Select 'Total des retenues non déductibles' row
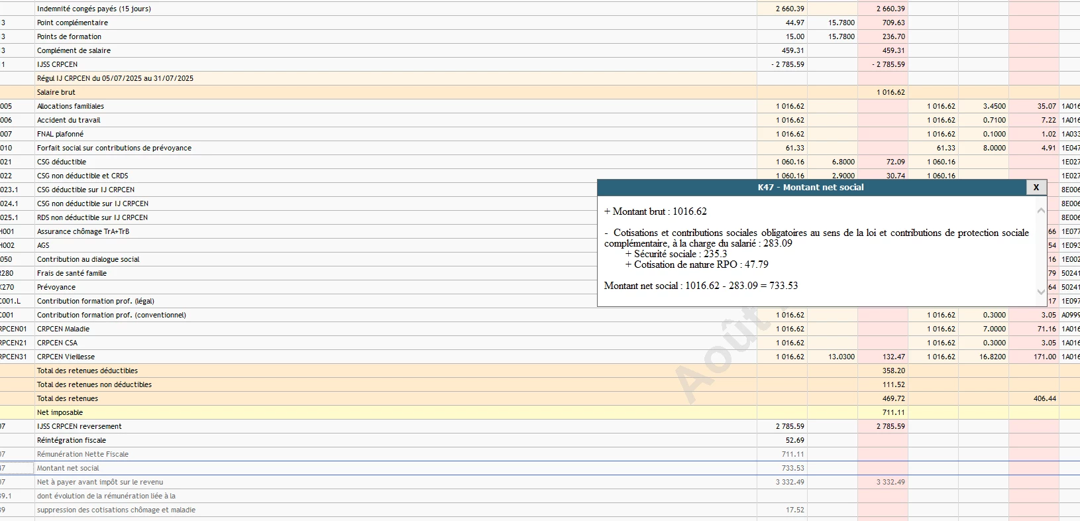Screen dimensions: 1080x521 [x=94, y=384]
